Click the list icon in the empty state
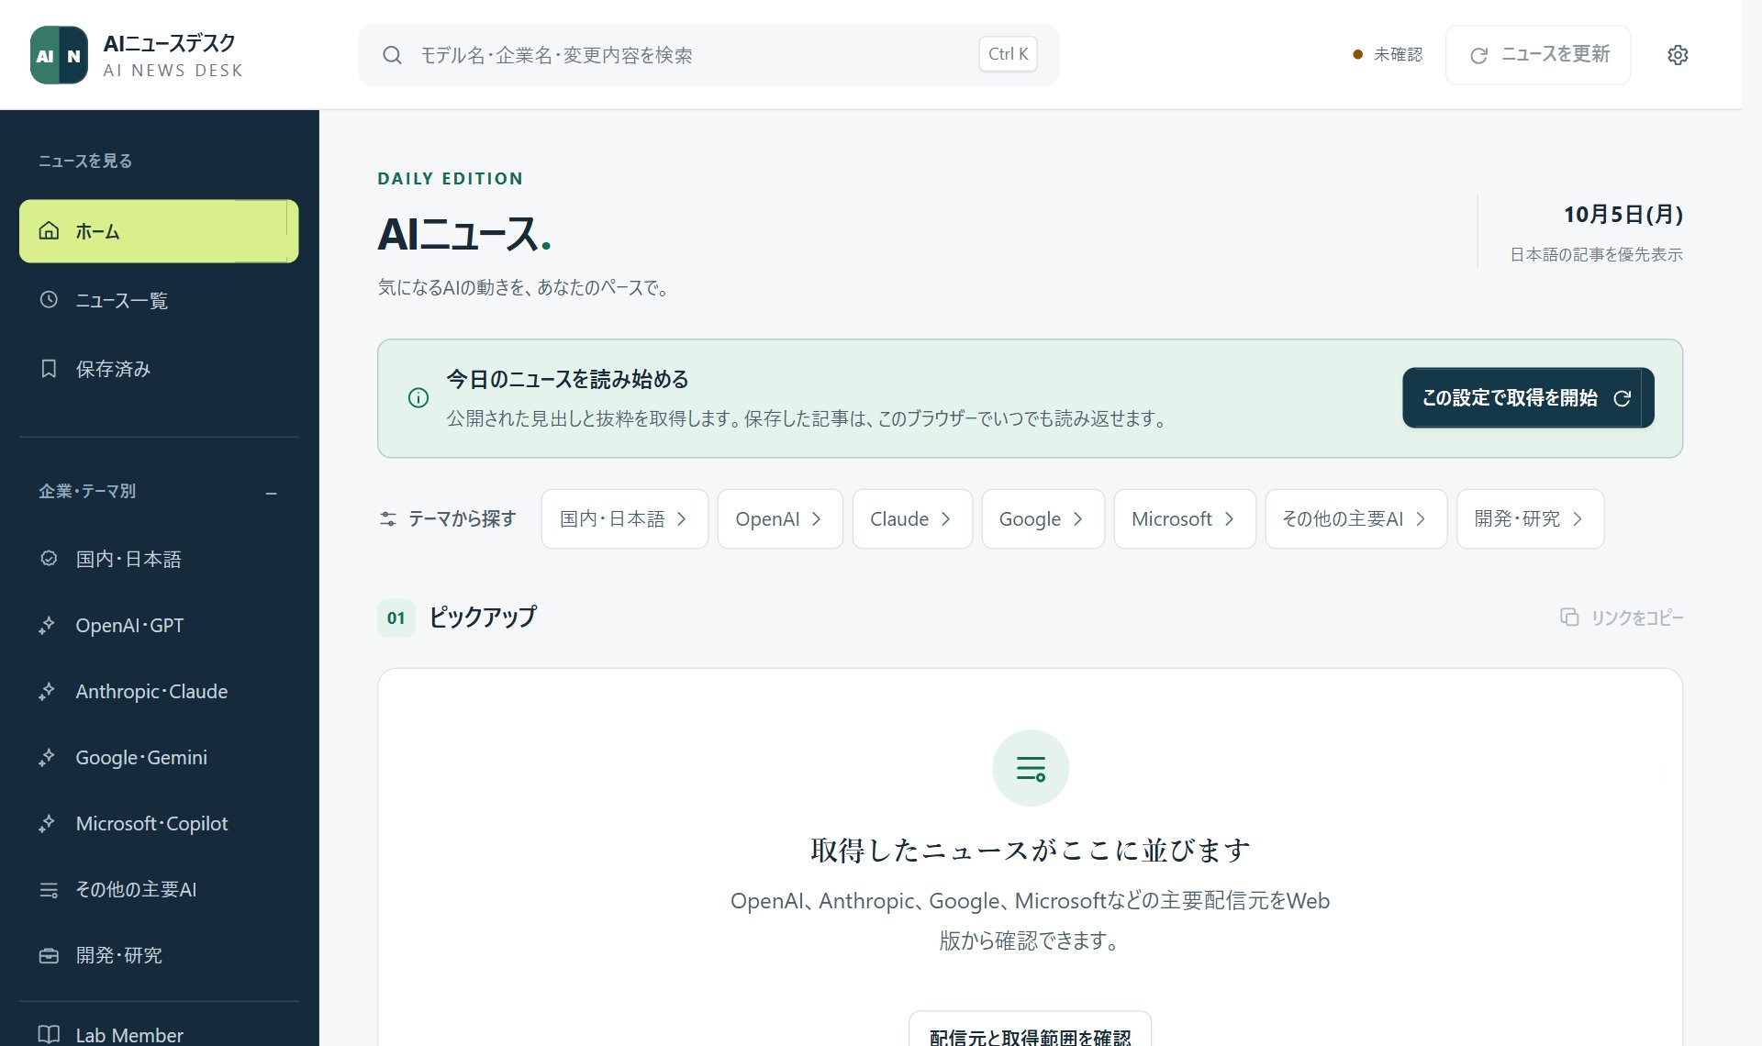The image size is (1762, 1046). click(1031, 768)
